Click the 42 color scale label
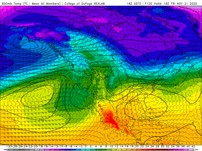Image resolution: width=202 pixels, height=151 pixels. (x=193, y=146)
